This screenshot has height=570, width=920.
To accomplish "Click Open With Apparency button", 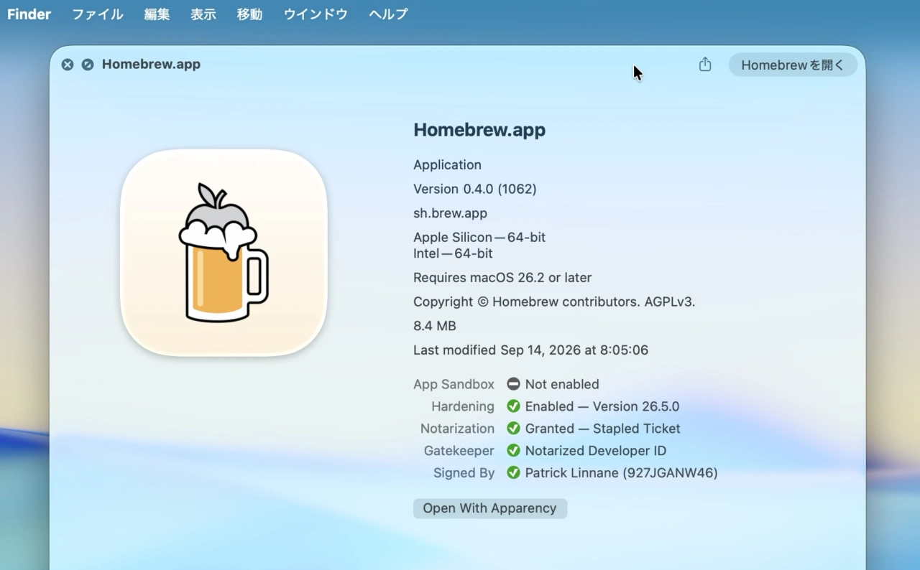I will click(x=490, y=508).
